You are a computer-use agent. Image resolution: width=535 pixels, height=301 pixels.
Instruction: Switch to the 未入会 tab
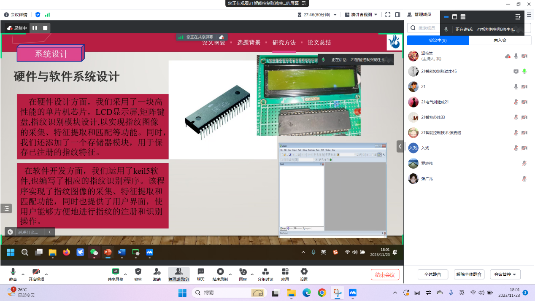coord(500,40)
